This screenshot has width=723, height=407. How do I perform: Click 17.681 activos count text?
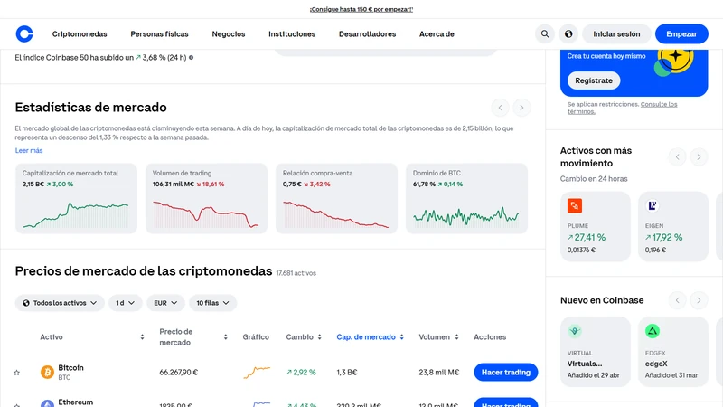[x=296, y=273]
